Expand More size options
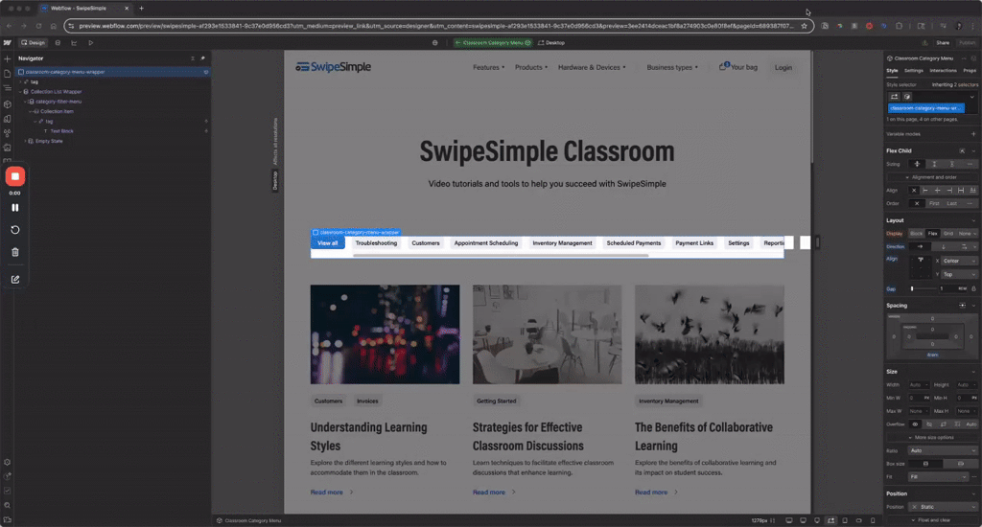 point(931,438)
